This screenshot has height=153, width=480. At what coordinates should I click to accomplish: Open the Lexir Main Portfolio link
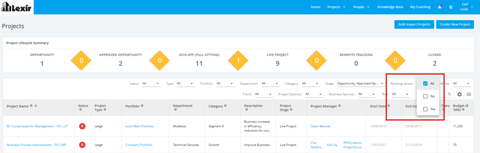[x=139, y=126]
